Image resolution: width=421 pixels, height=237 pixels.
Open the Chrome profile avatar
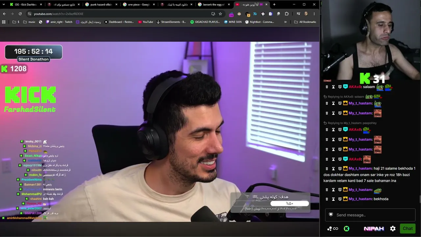click(306, 14)
